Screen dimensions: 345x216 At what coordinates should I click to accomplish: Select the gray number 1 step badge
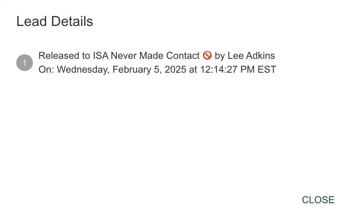(25, 63)
